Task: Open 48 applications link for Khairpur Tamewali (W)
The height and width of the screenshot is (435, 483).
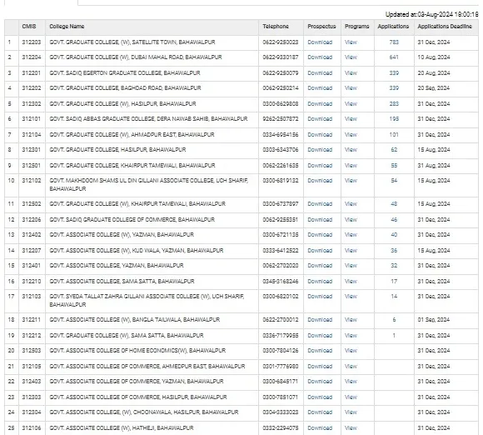Action: [x=394, y=204]
